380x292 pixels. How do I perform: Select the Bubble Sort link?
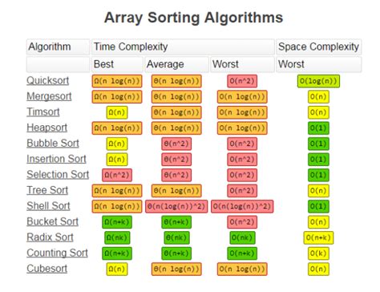point(53,144)
